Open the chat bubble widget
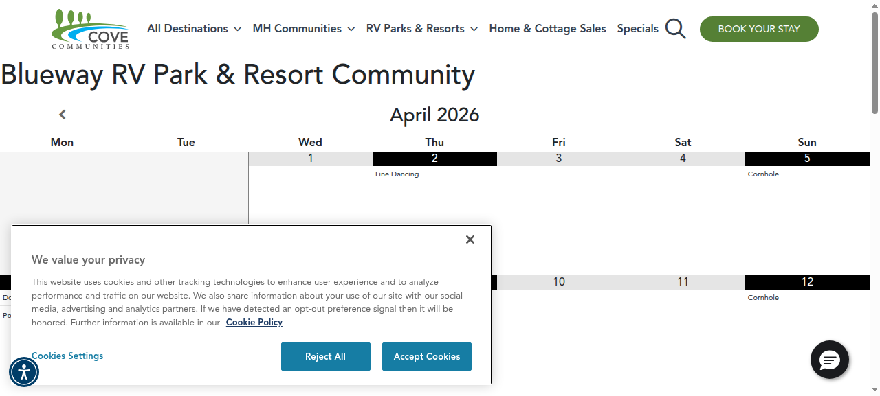The height and width of the screenshot is (396, 880). (x=830, y=360)
